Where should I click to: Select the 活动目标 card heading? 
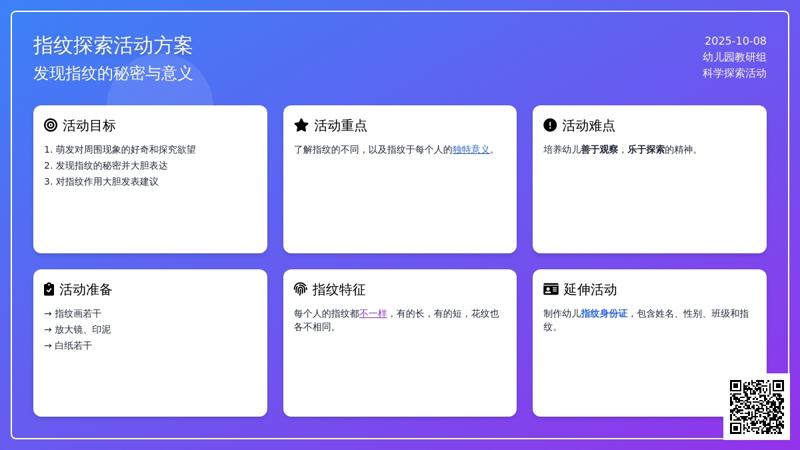pos(89,125)
